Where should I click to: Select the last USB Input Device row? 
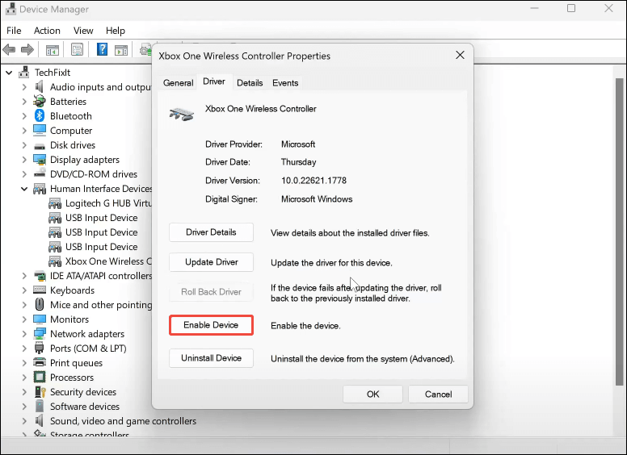(x=93, y=247)
